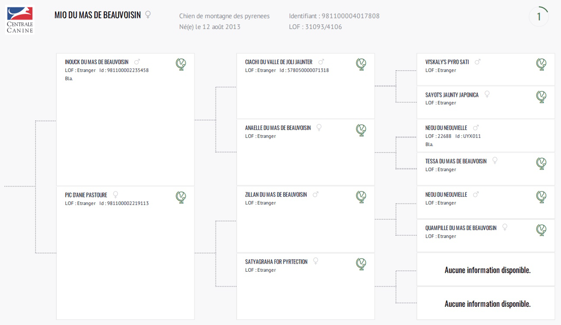Open pedigree icon for TESSA DU MAS DE BEAUVOISIN
The width and height of the screenshot is (561, 325).
click(541, 163)
